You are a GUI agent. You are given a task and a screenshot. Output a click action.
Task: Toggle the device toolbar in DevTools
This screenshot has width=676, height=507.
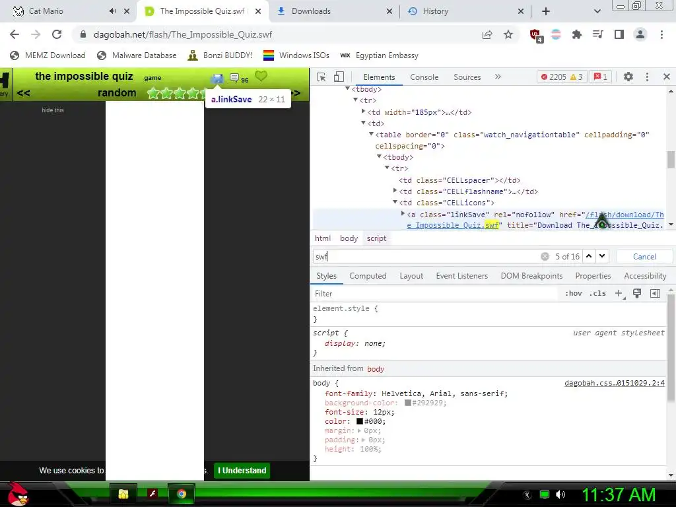pyautogui.click(x=339, y=77)
